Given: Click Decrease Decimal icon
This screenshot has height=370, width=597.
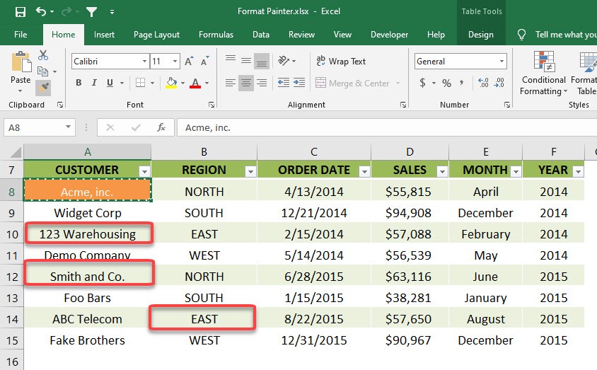Looking at the screenshot, I should (x=499, y=83).
